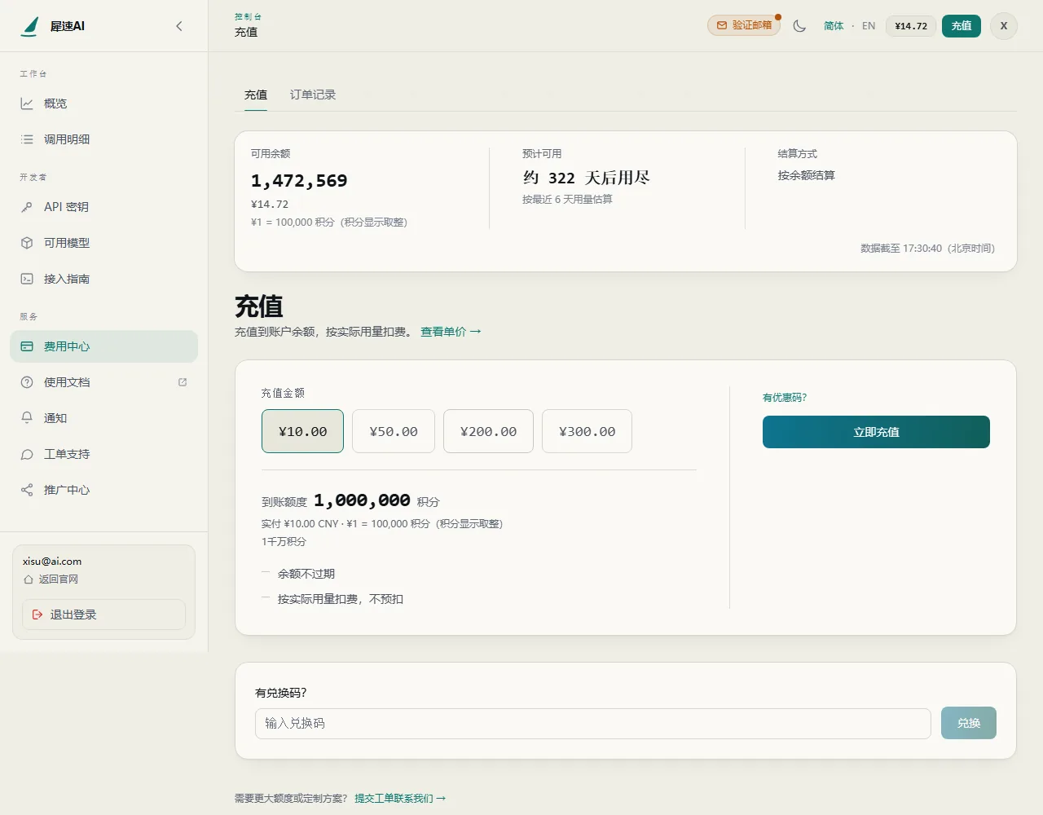Open the 可用模型 models page
Viewport: 1043px width, 815px height.
coord(103,243)
